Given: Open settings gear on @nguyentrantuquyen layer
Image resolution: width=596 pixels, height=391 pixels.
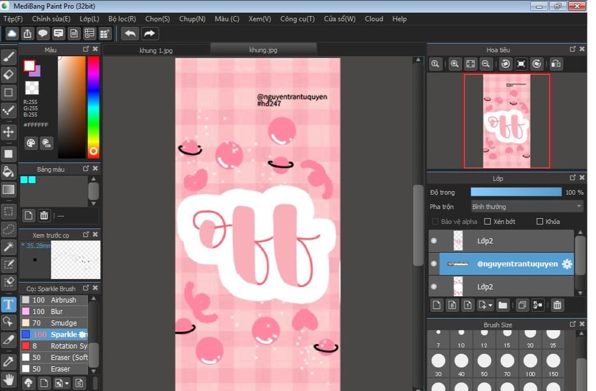Looking at the screenshot, I should pos(566,264).
